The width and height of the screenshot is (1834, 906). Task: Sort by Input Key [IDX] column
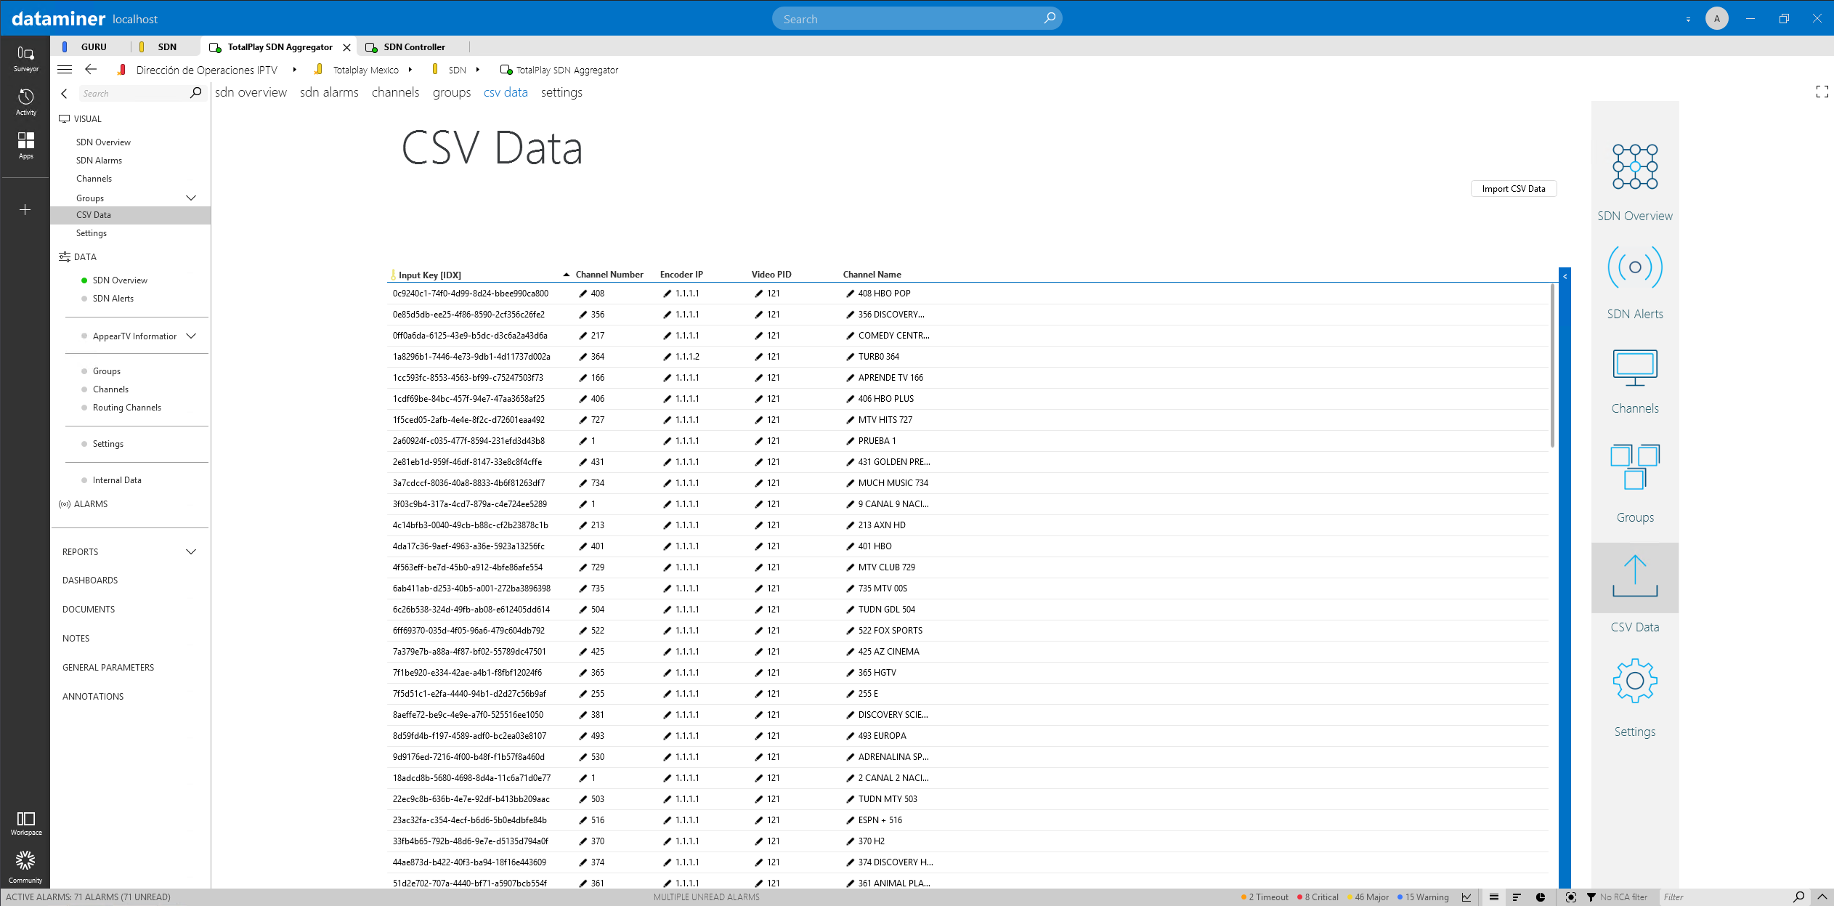tap(430, 275)
